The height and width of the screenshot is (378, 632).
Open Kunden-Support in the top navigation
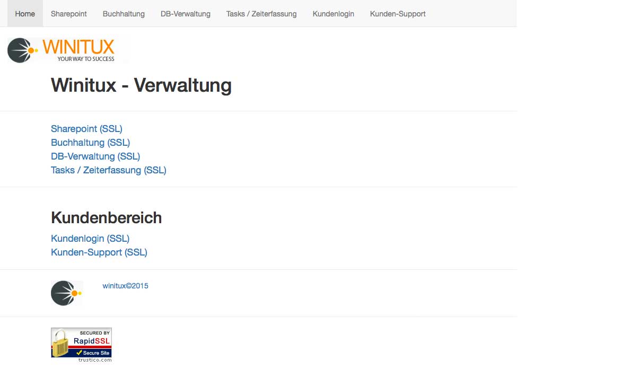pyautogui.click(x=398, y=14)
